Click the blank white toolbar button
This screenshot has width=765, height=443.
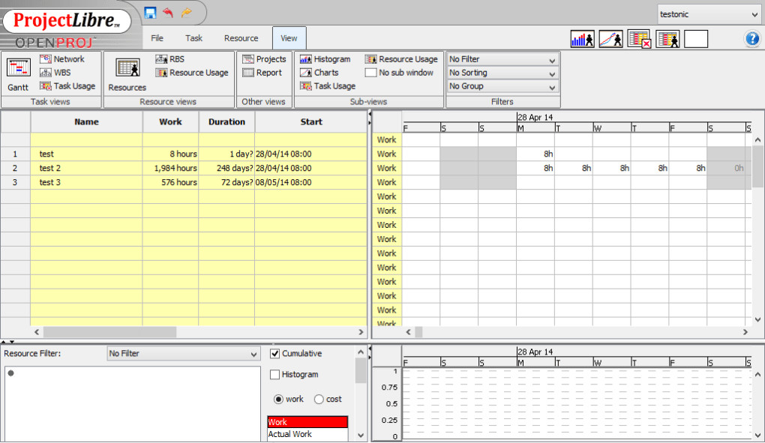coord(696,39)
